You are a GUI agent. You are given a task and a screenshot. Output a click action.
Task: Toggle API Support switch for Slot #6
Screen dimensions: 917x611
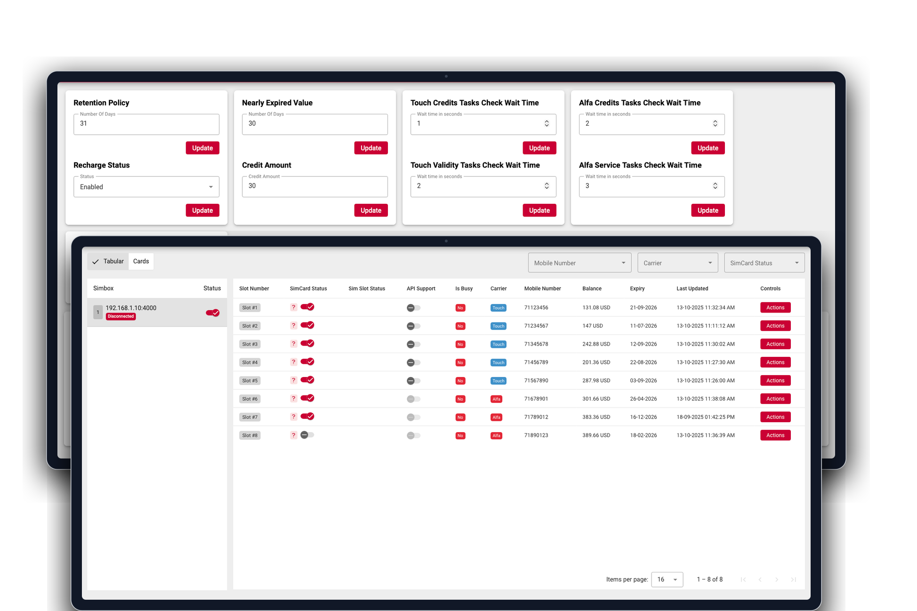[413, 399]
